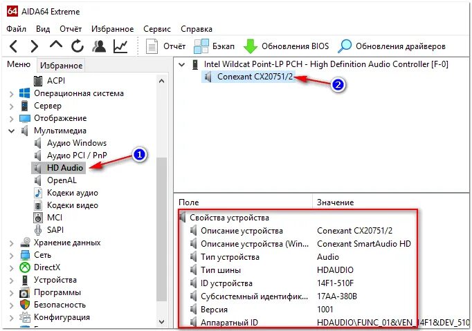Select HD Audio in the tree
The width and height of the screenshot is (472, 331).
point(65,168)
